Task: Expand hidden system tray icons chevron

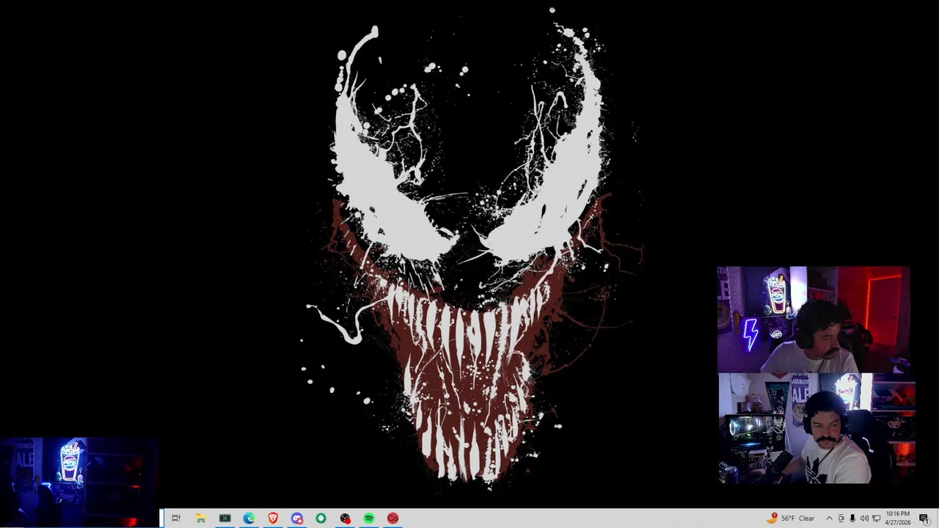Action: [x=830, y=518]
